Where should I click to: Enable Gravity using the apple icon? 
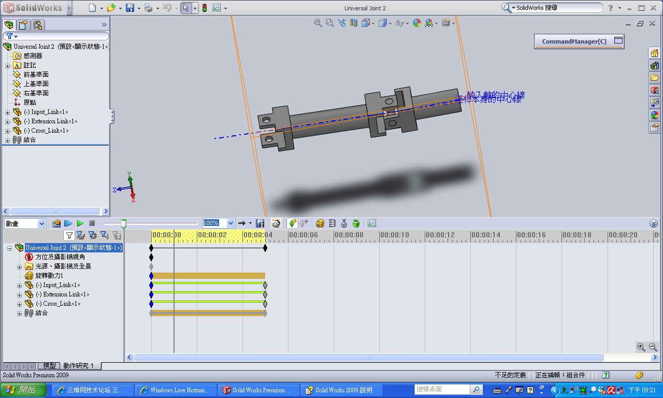[356, 223]
